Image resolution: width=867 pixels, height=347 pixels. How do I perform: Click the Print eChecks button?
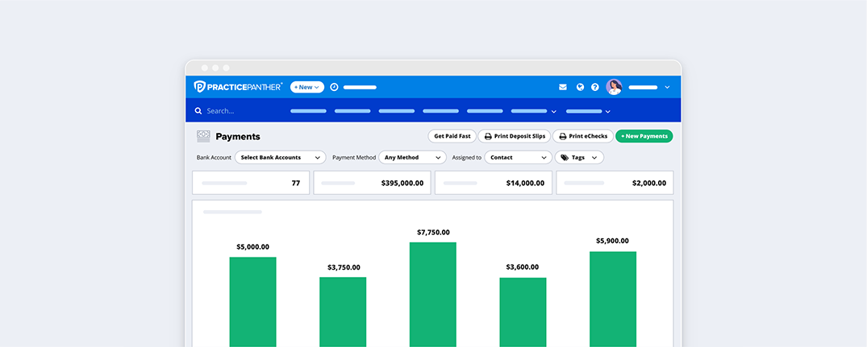coord(583,136)
